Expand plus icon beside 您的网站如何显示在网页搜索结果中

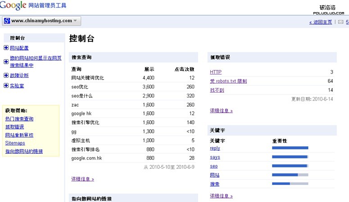(x=6, y=58)
